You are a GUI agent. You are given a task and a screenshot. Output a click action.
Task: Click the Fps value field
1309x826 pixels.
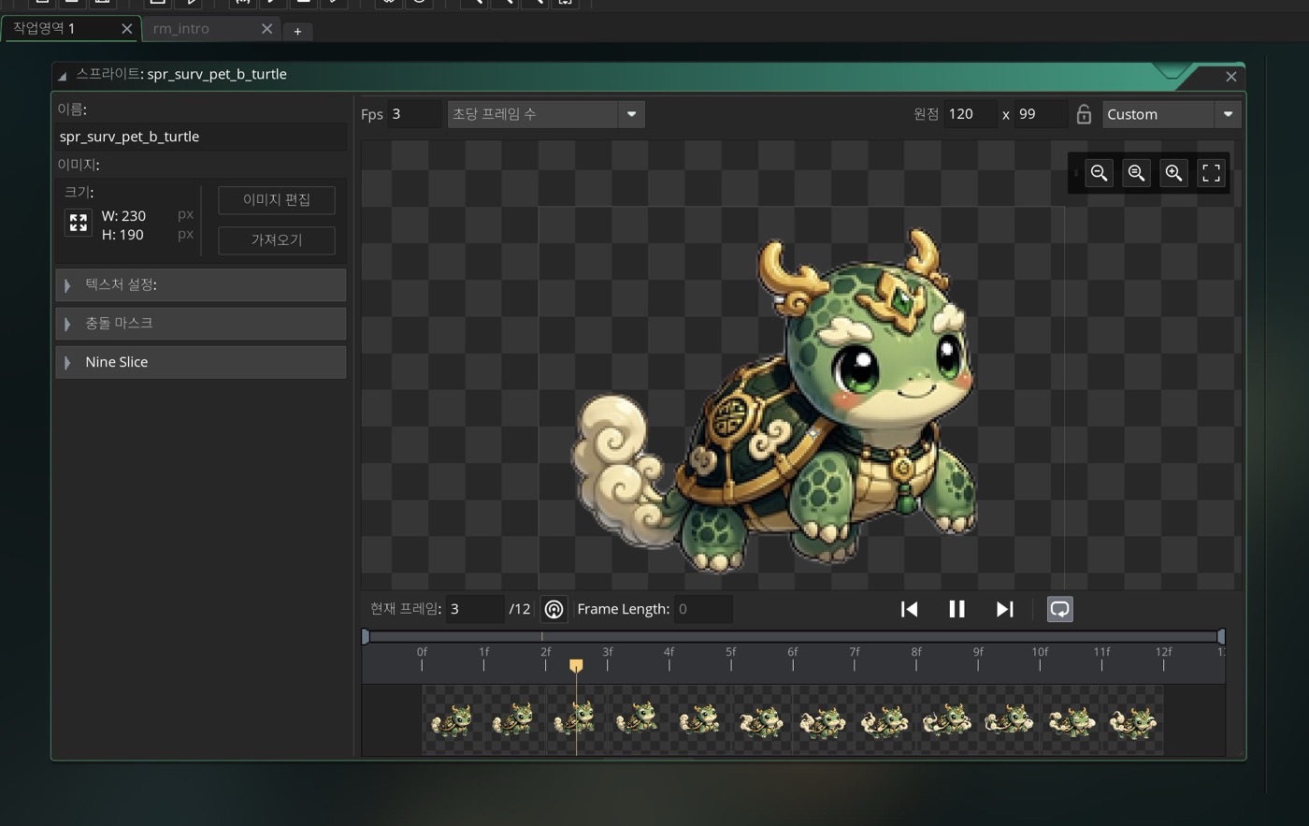414,114
